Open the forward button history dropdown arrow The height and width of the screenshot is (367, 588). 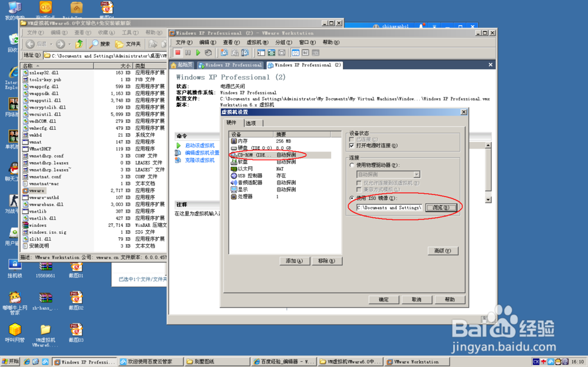[x=70, y=44]
